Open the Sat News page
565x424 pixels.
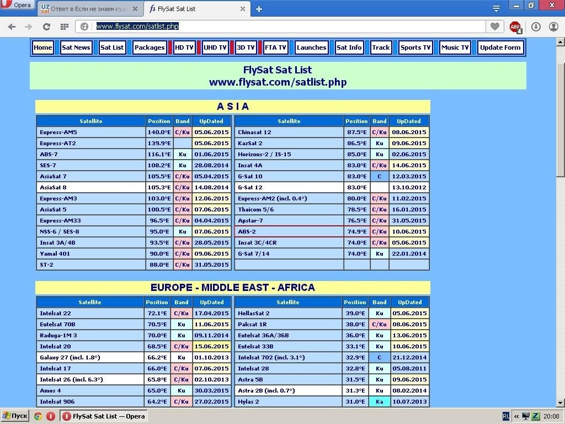click(76, 47)
